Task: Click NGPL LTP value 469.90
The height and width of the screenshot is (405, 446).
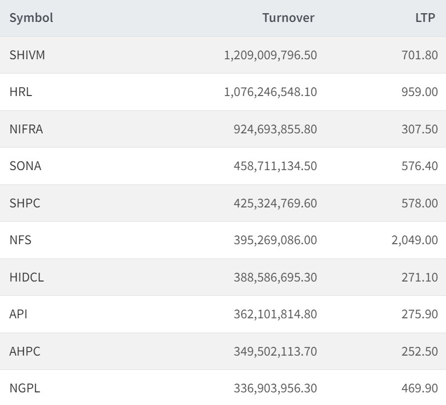Action: pyautogui.click(x=420, y=388)
